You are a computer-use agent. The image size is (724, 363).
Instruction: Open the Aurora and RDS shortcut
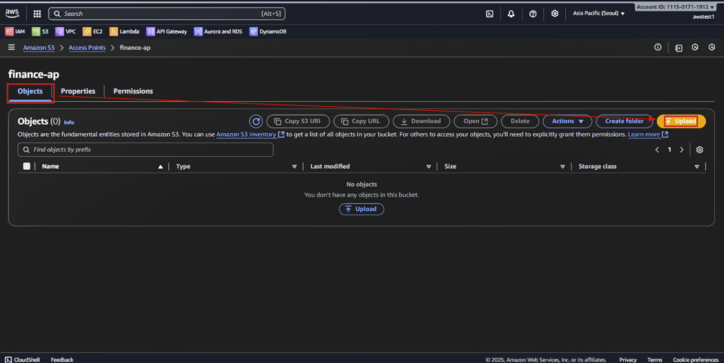click(218, 31)
